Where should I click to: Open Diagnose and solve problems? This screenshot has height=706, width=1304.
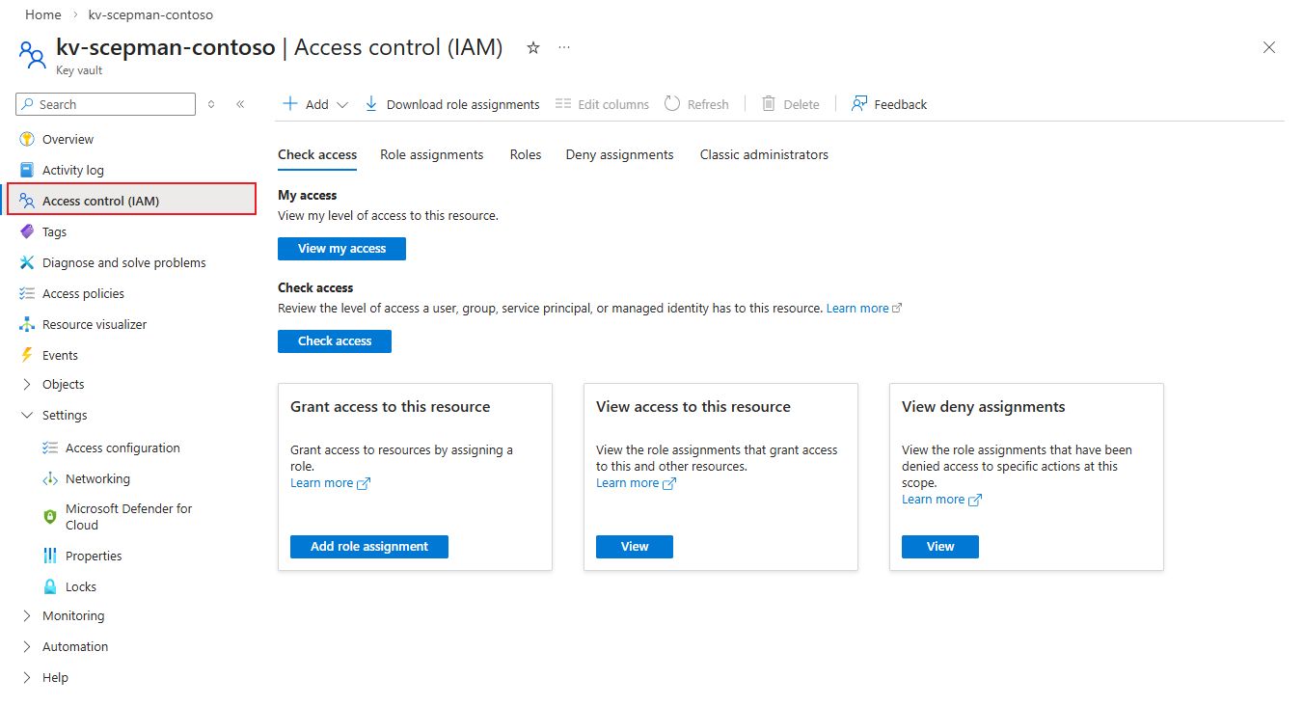click(123, 262)
